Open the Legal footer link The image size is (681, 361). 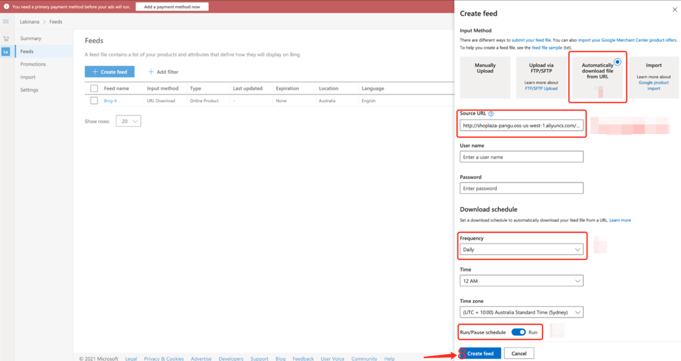click(x=131, y=359)
